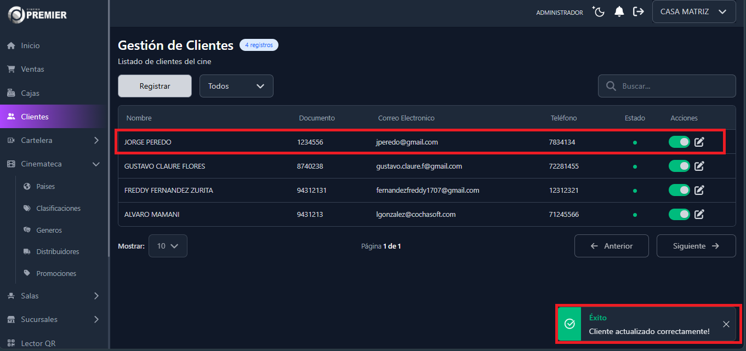This screenshot has width=746, height=351.
Task: Disable the status toggle for Jorge Peredo
Action: (679, 142)
